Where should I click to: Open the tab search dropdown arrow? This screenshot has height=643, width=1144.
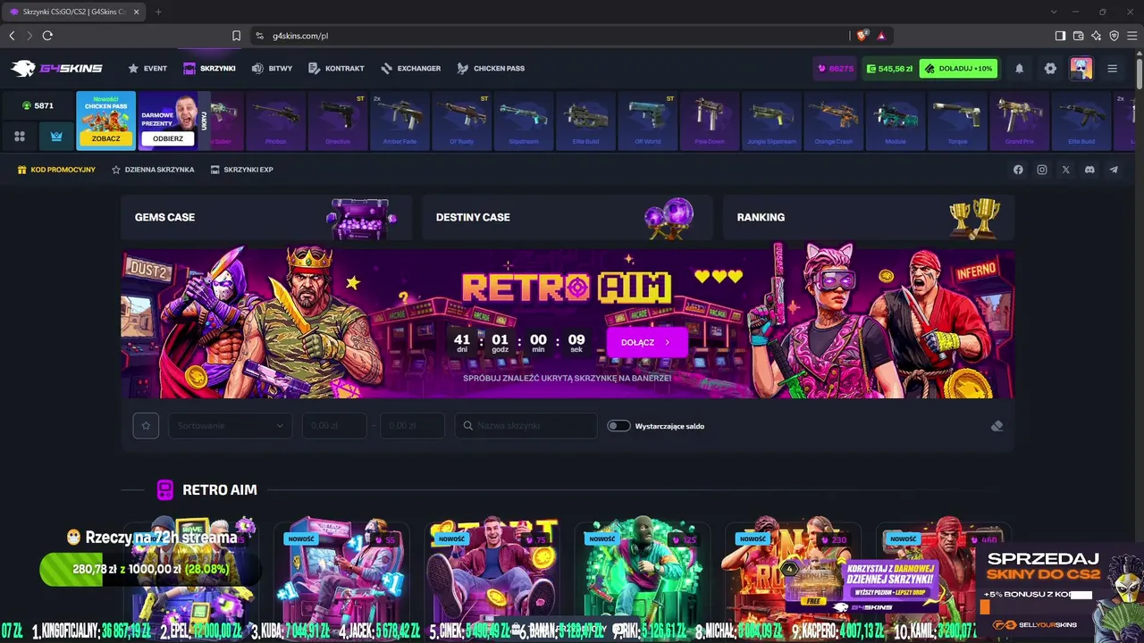tap(1054, 12)
